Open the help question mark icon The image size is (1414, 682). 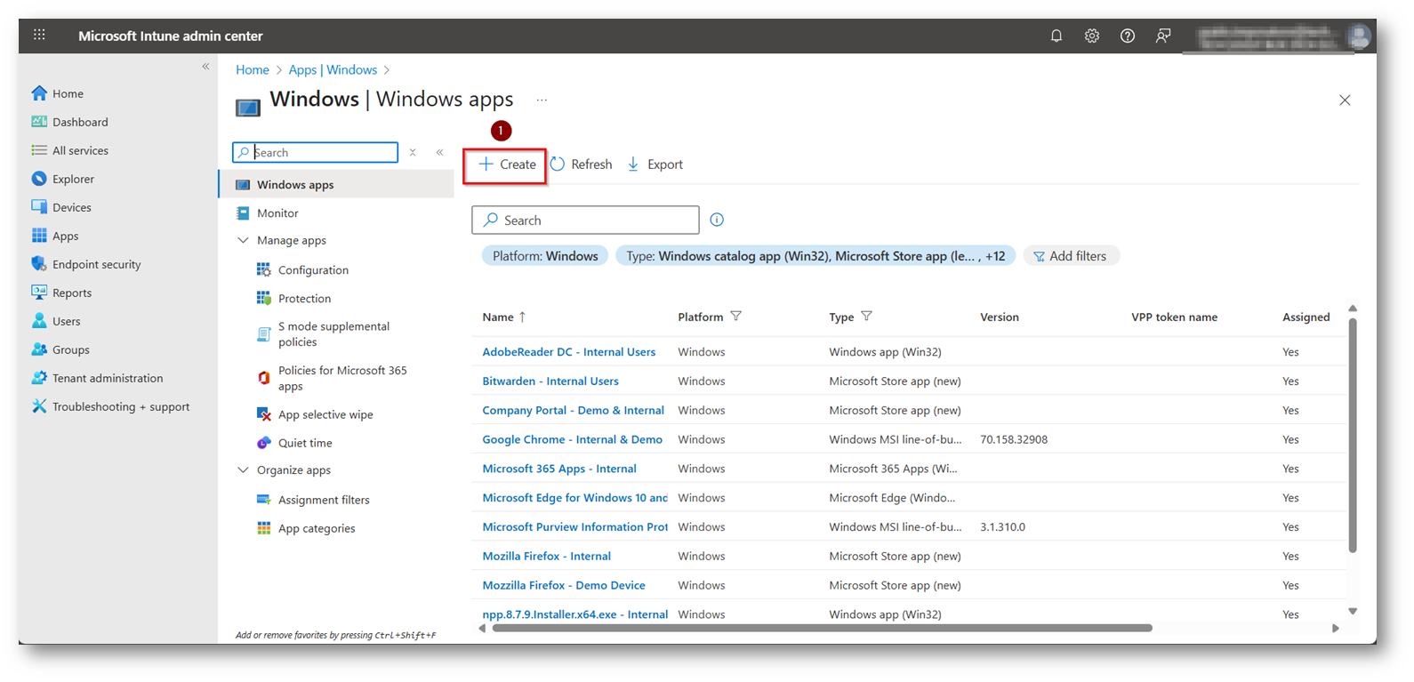pos(1127,36)
